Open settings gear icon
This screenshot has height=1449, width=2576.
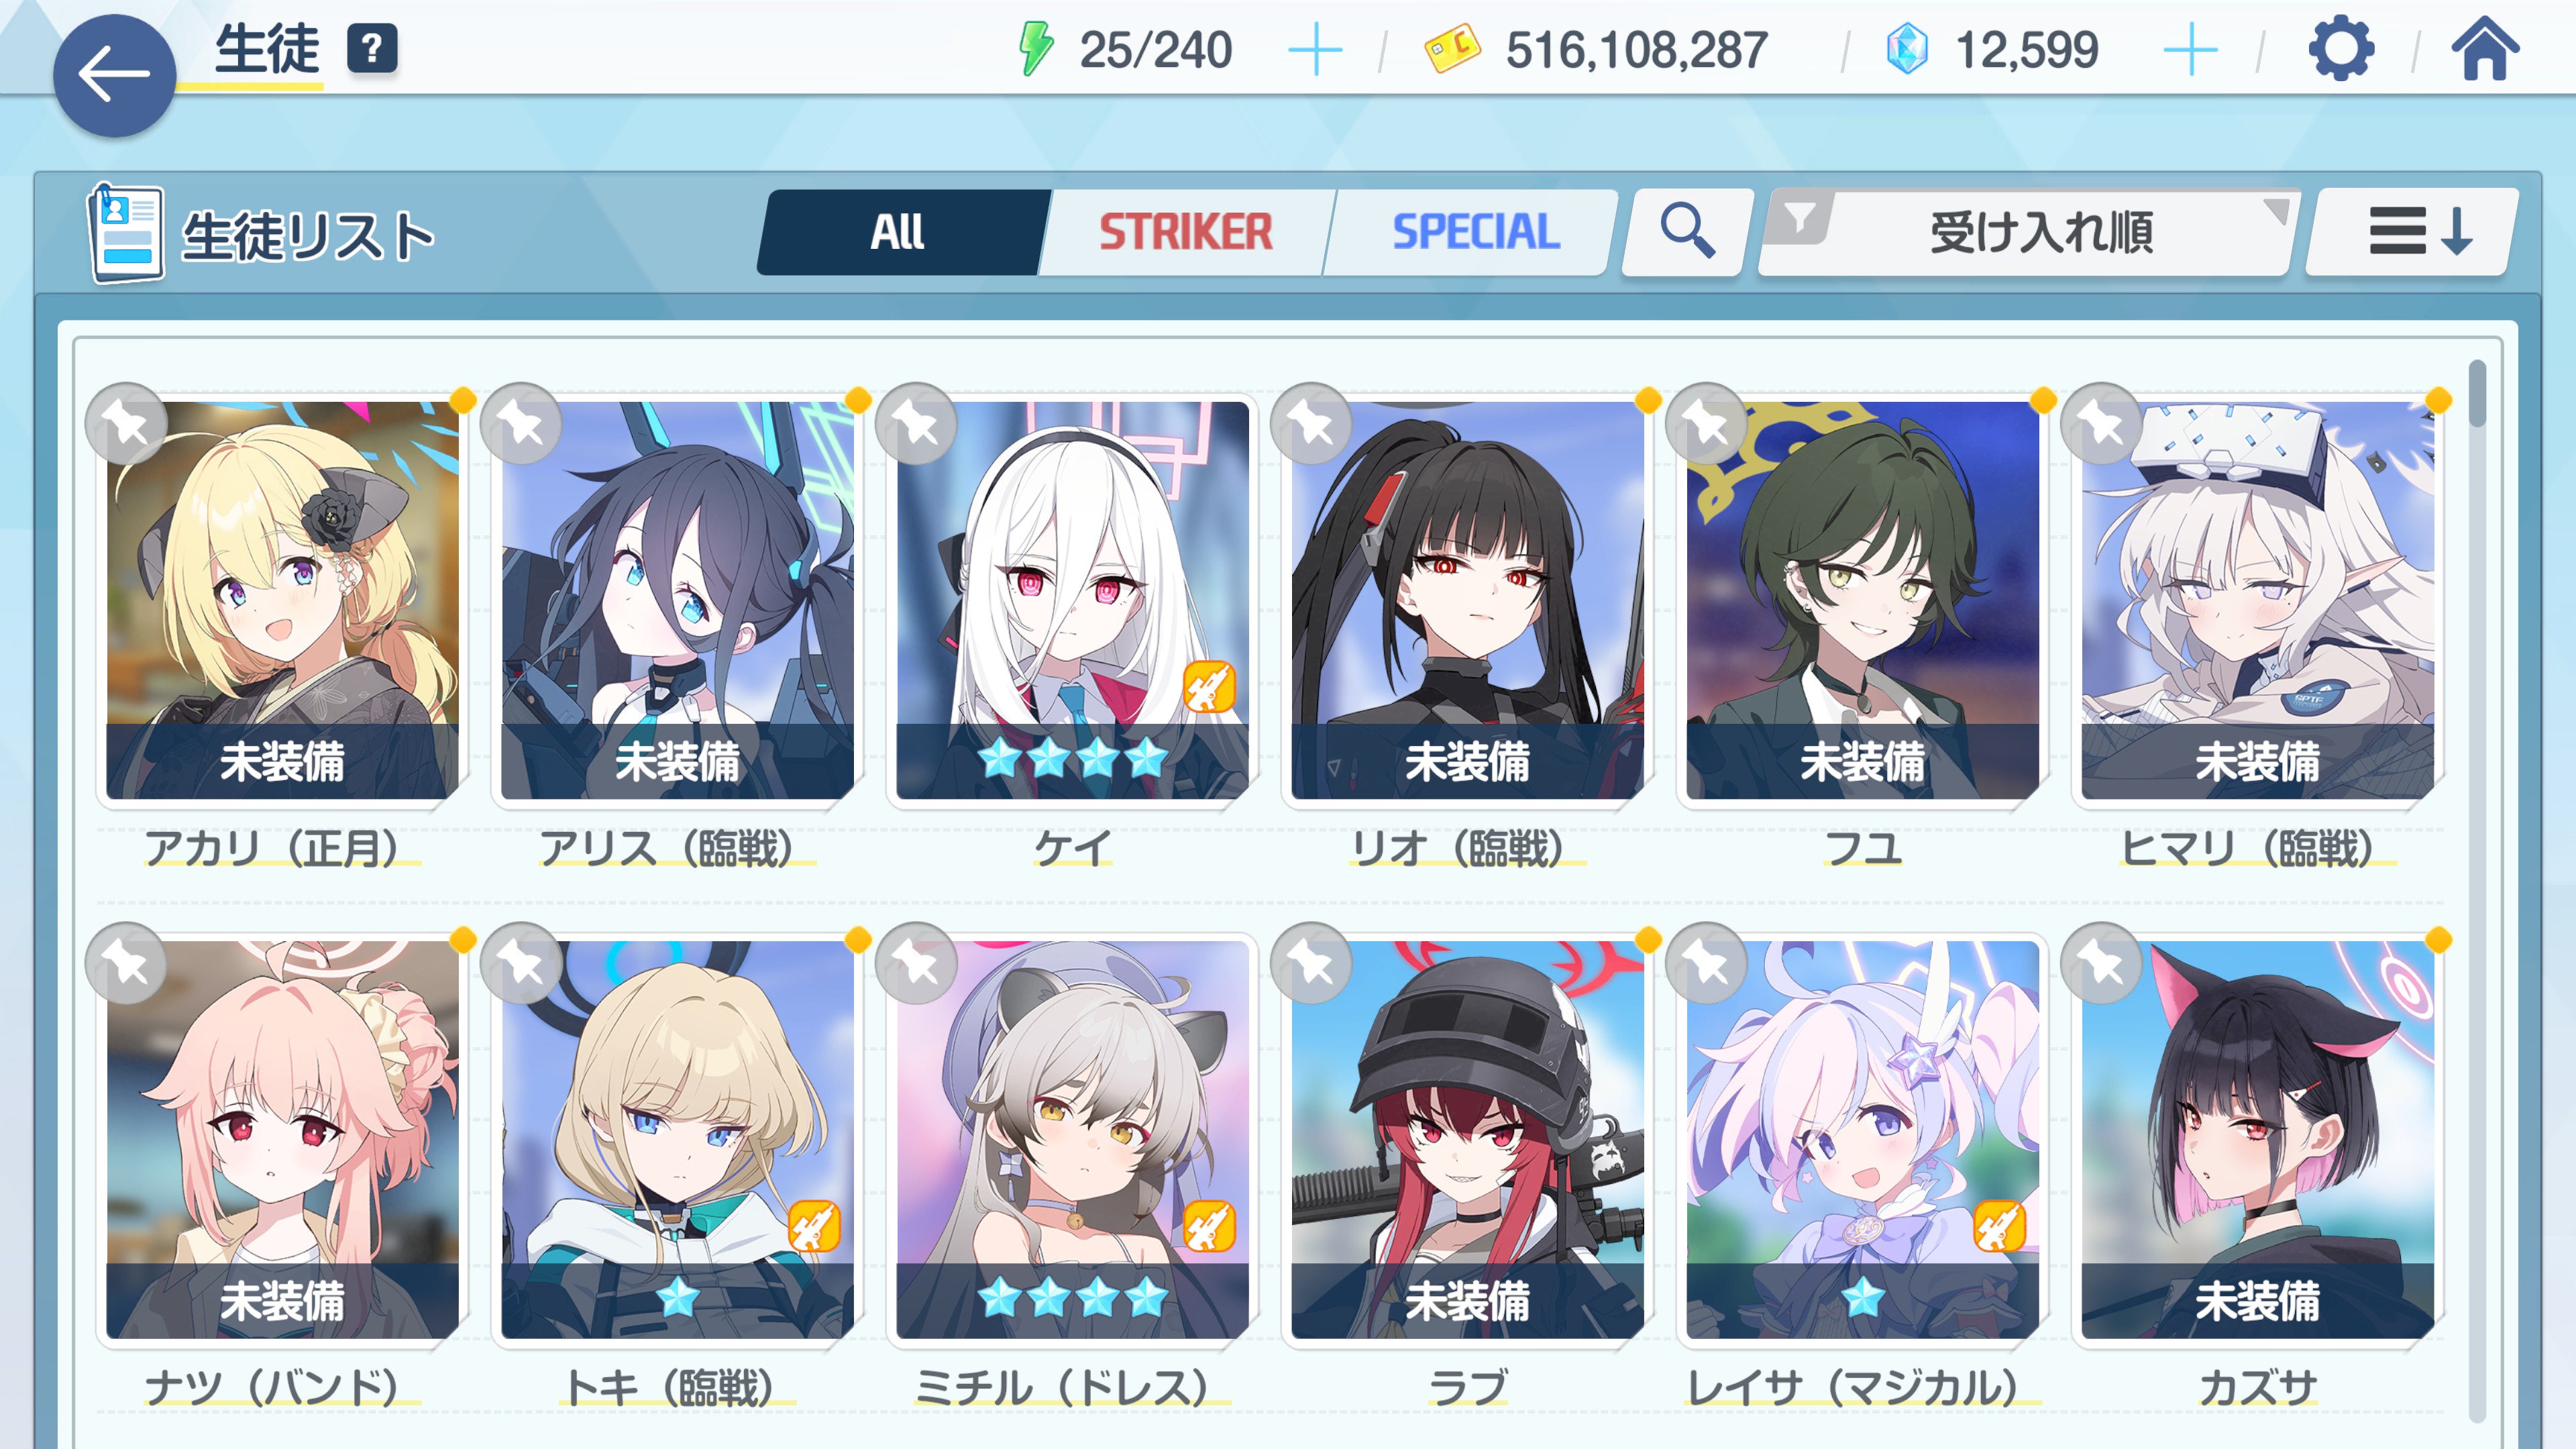[2340, 49]
